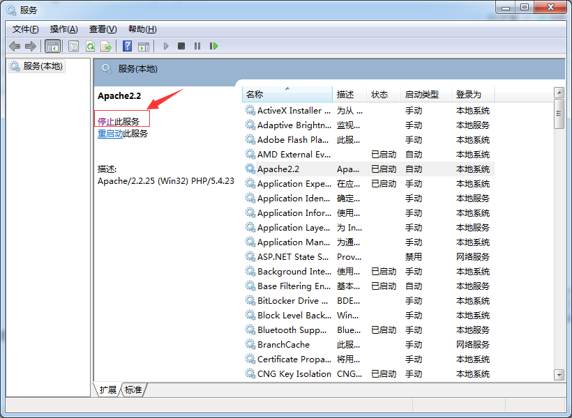
Task: Open the Properties toolbar icon
Action: coord(73,46)
